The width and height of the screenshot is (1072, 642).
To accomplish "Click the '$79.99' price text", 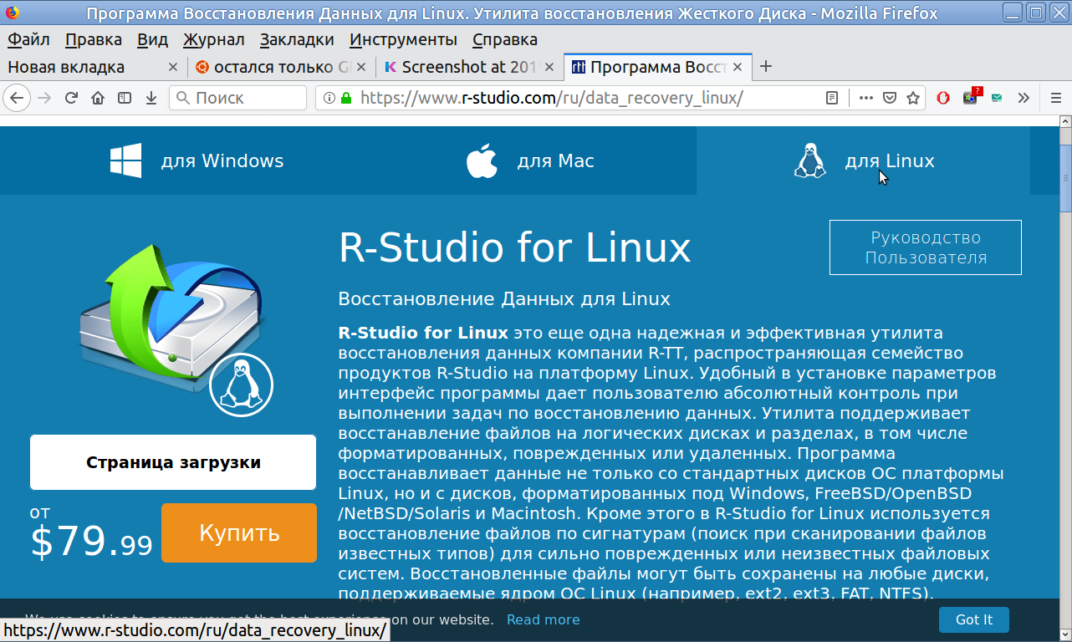I will tap(91, 542).
